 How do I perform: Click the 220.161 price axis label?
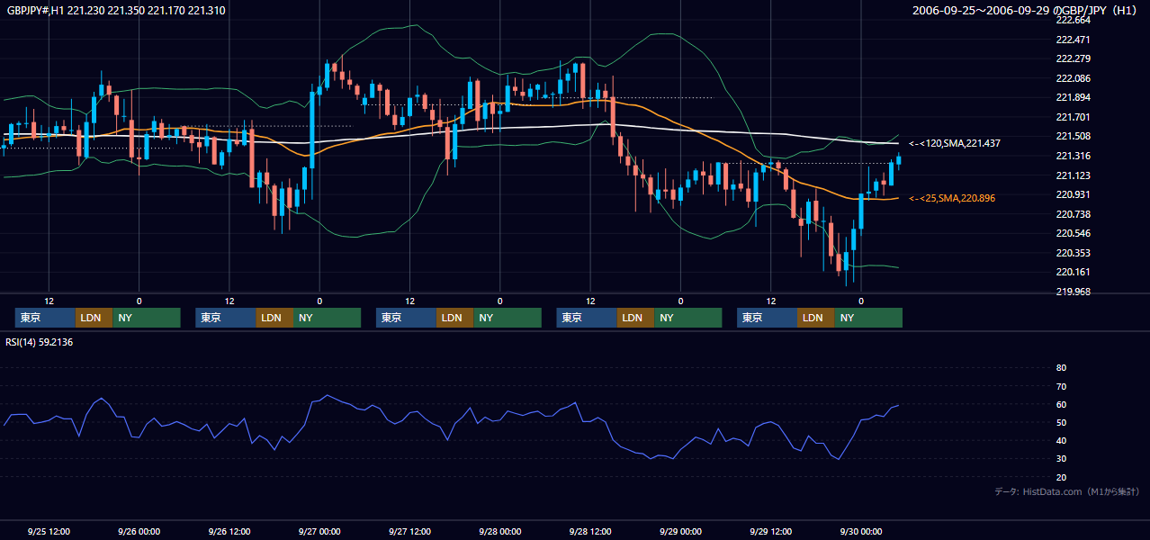[x=1073, y=272]
